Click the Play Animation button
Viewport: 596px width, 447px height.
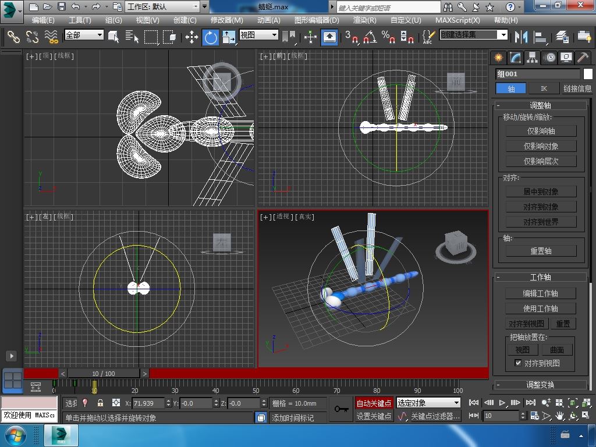(502, 402)
